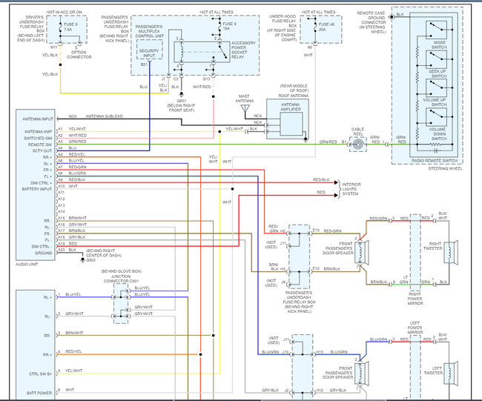Click the right tweeter speaker symbol
The width and height of the screenshot is (482, 401).
tap(451, 252)
